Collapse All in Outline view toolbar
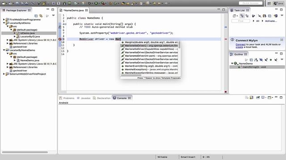This screenshot has width=286, height=160. 251,60
